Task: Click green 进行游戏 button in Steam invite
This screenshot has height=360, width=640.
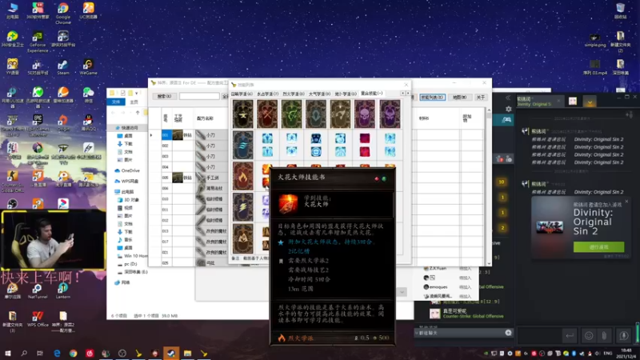Action: [598, 247]
